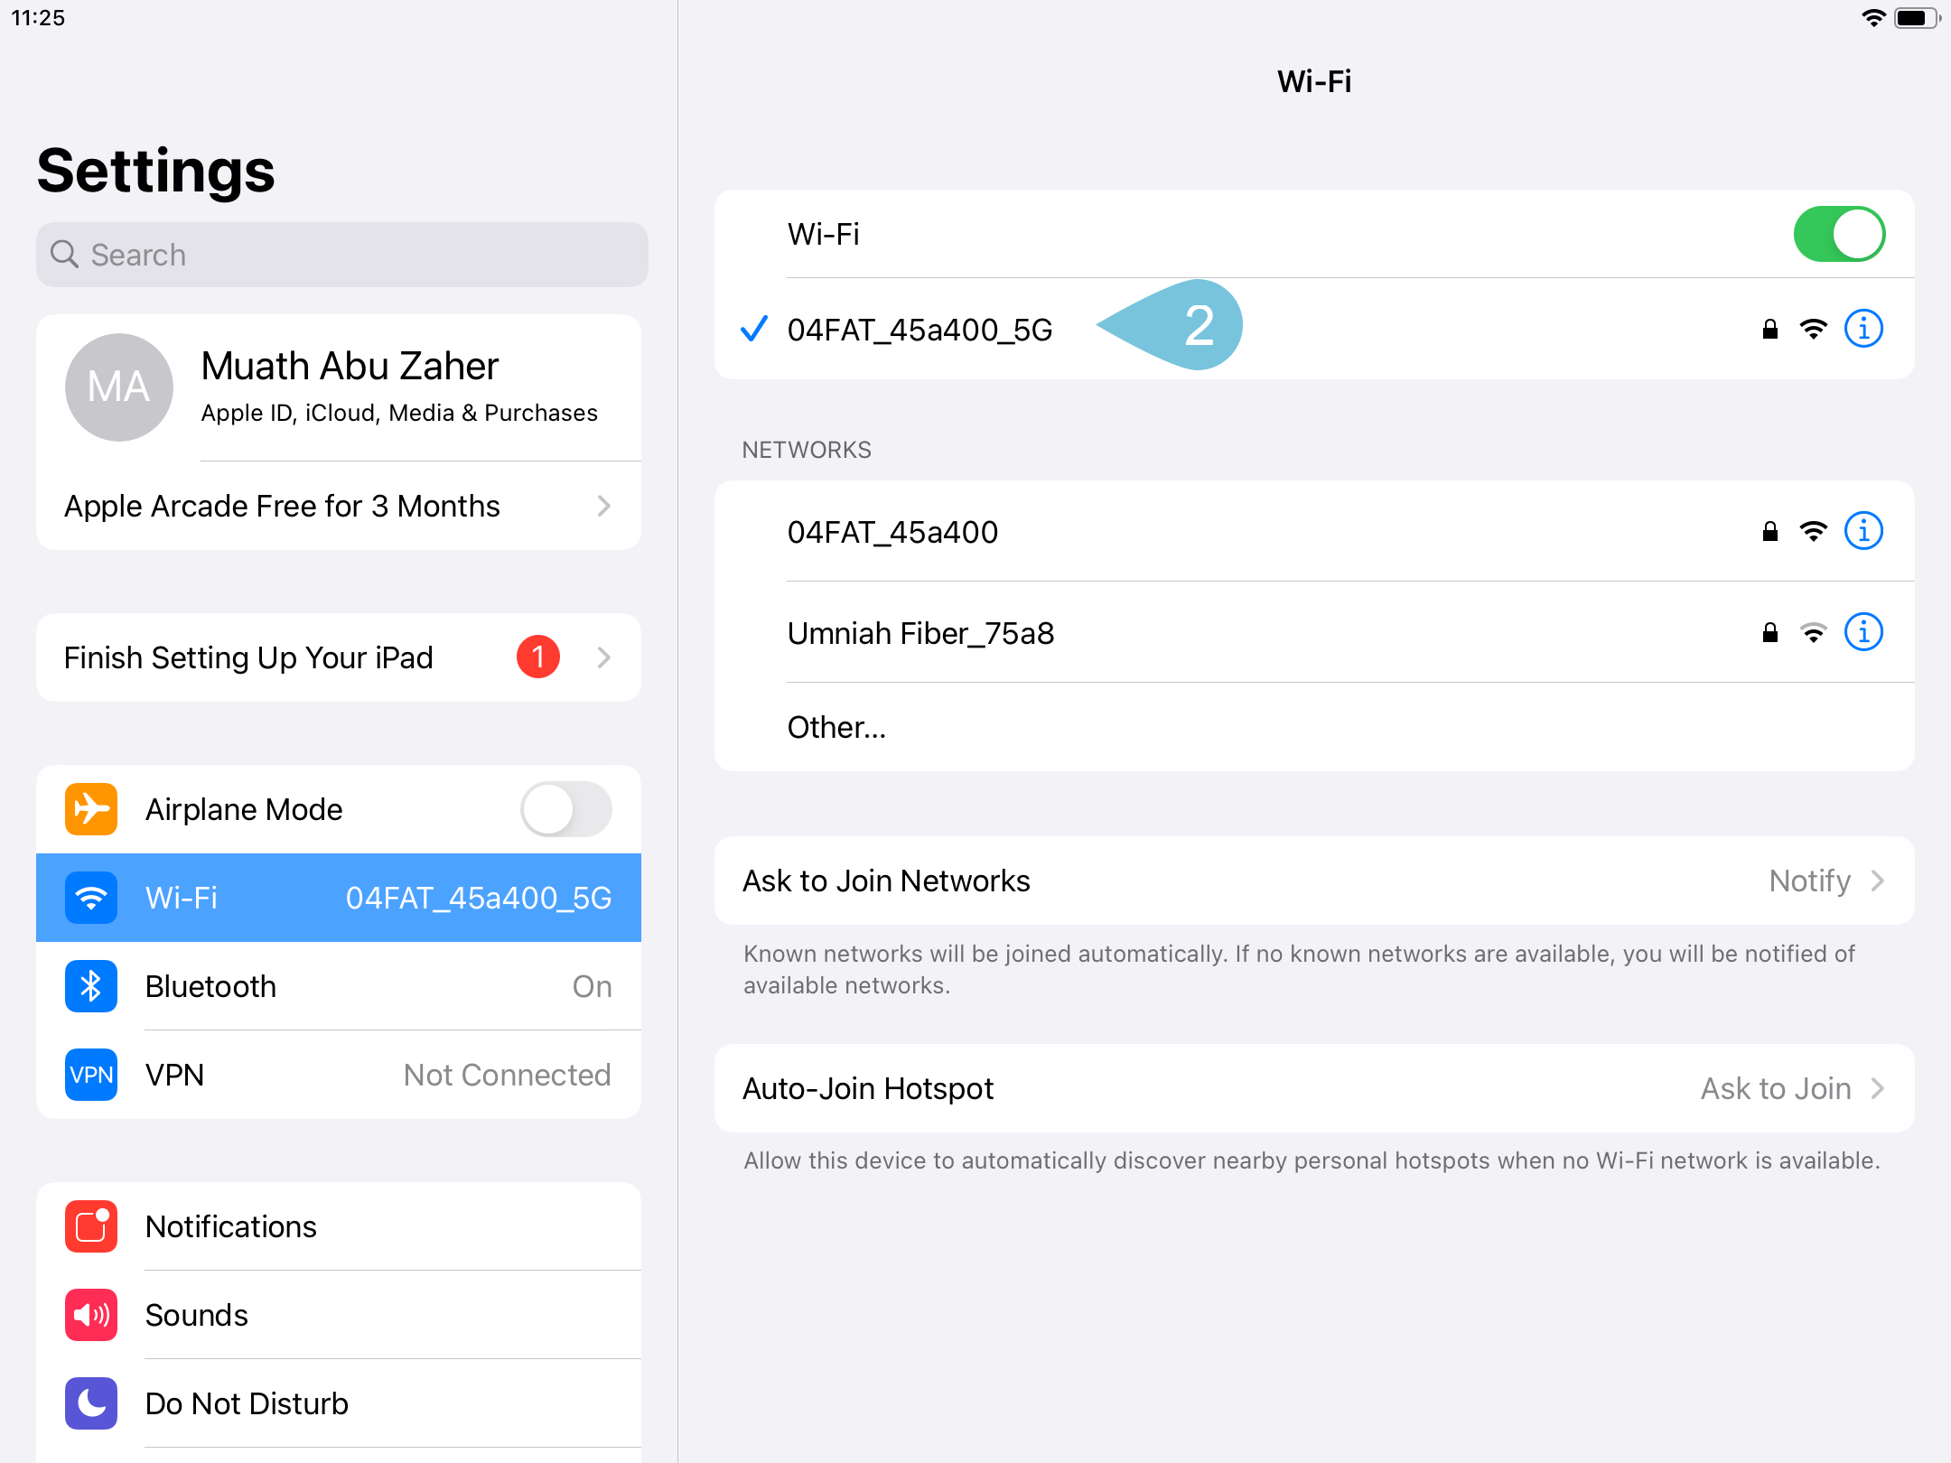Tap the info icon next to 04FAT_45a400_5G
This screenshot has height=1463, width=1951.
1863,329
